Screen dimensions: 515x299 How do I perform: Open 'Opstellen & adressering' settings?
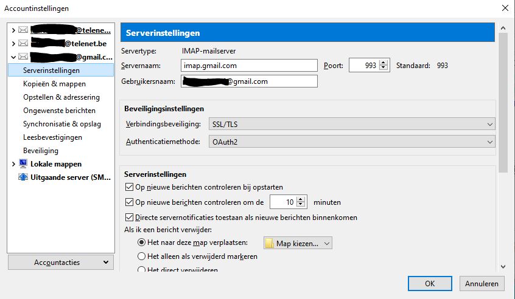(61, 97)
